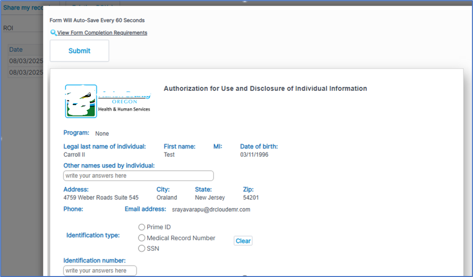Click the address 4759 Weber Roads text

pos(101,198)
